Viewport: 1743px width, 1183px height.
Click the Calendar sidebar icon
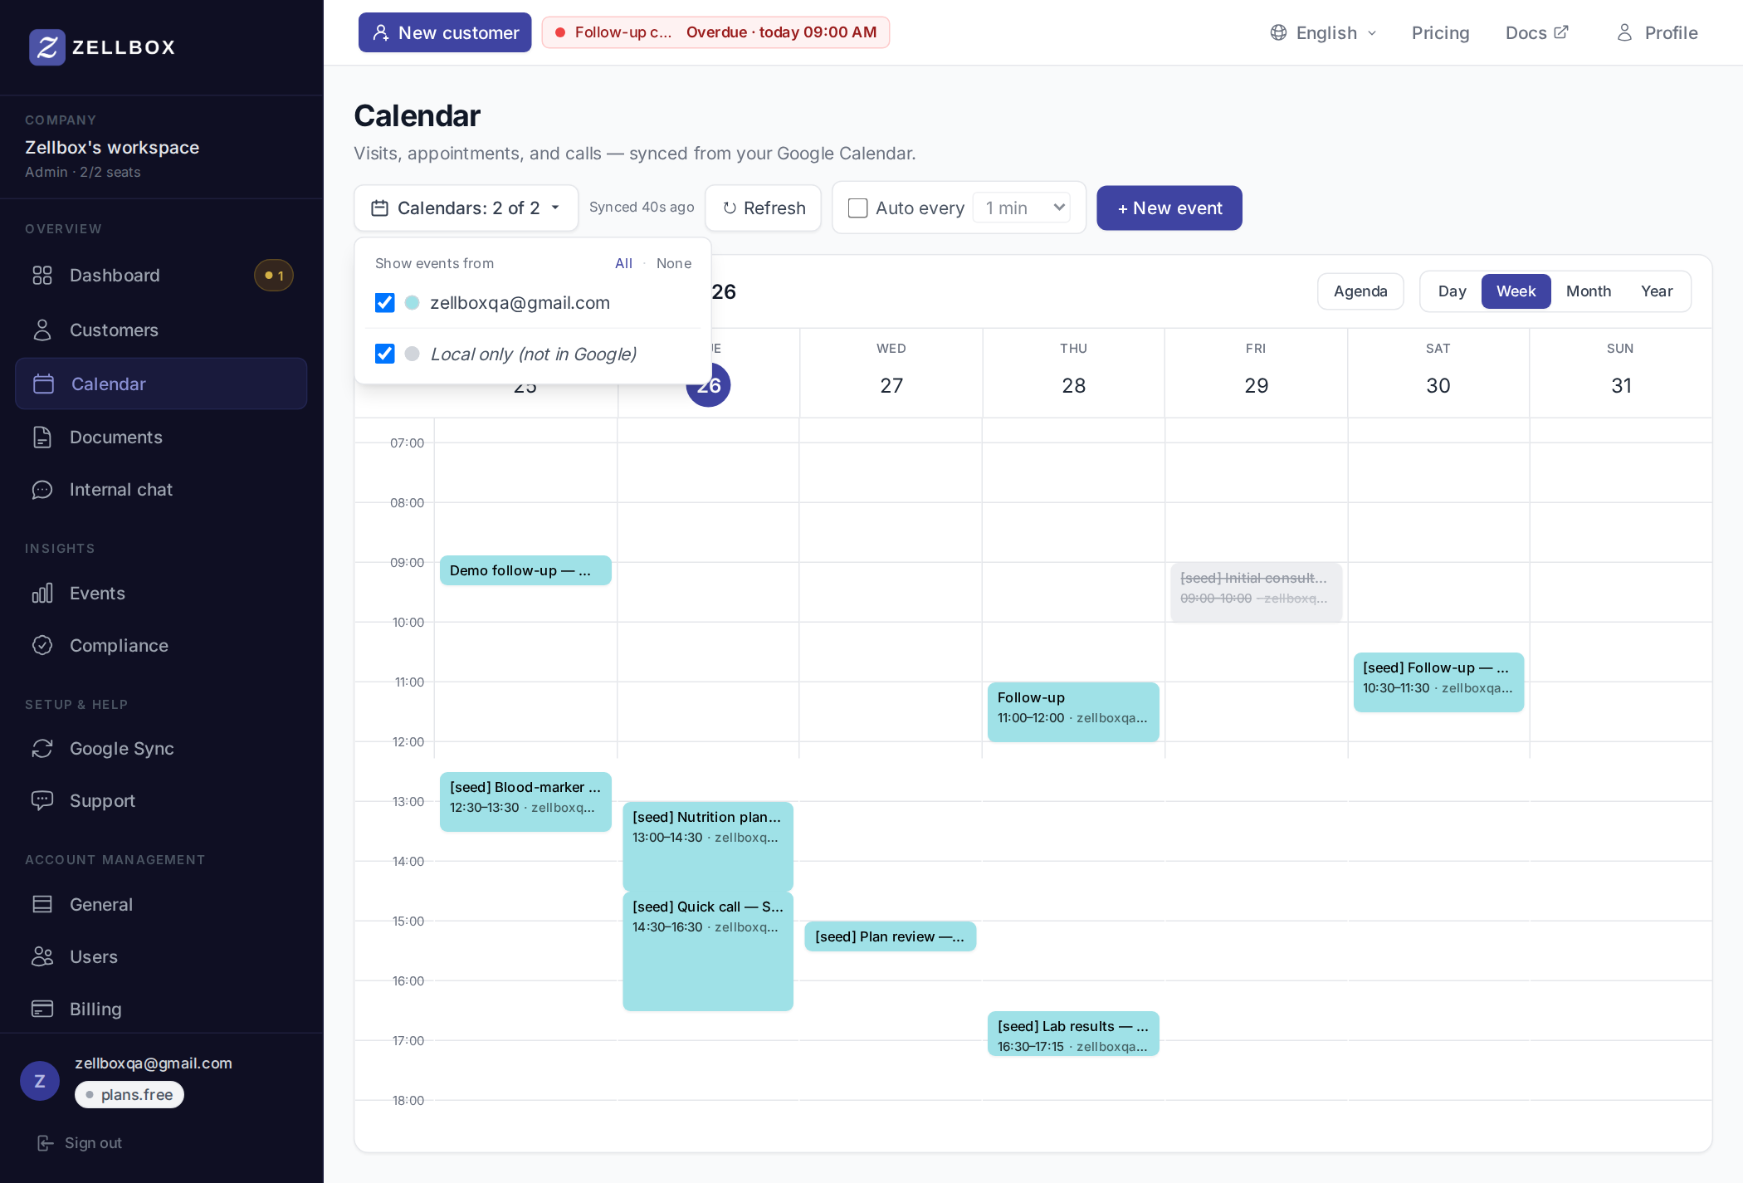click(43, 384)
